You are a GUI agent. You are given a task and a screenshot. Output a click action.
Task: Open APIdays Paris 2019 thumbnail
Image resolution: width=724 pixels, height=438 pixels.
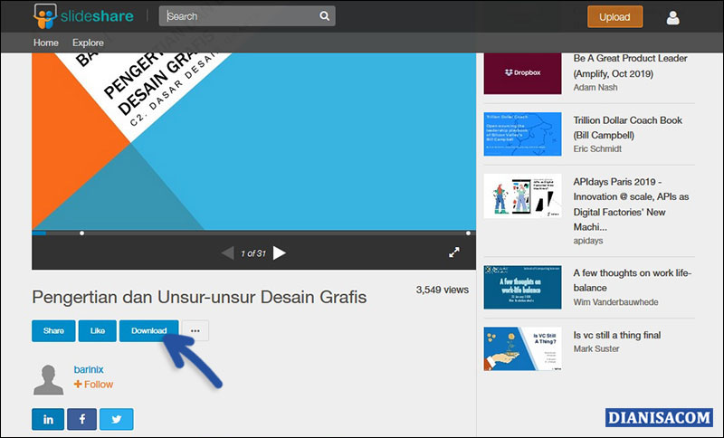click(523, 195)
